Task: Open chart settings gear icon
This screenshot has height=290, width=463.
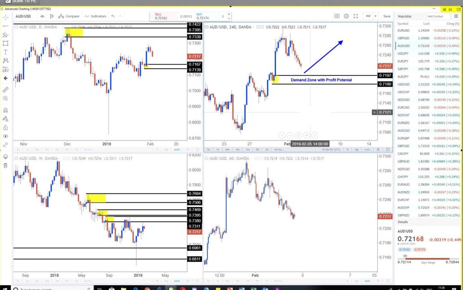Action: [346, 16]
